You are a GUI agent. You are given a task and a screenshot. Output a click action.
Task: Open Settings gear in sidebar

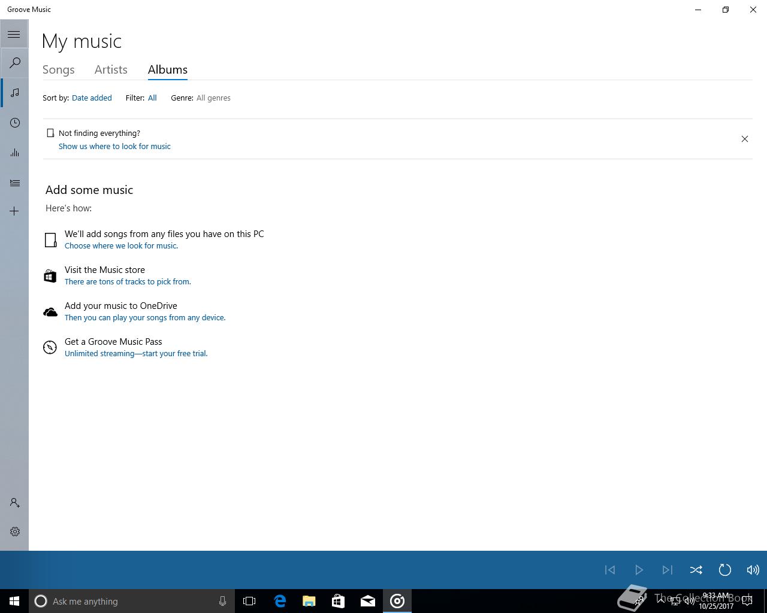(14, 532)
